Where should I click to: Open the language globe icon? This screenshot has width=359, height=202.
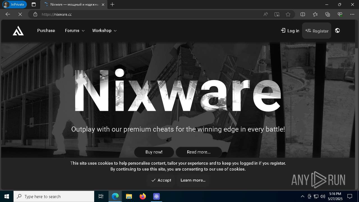point(337,31)
